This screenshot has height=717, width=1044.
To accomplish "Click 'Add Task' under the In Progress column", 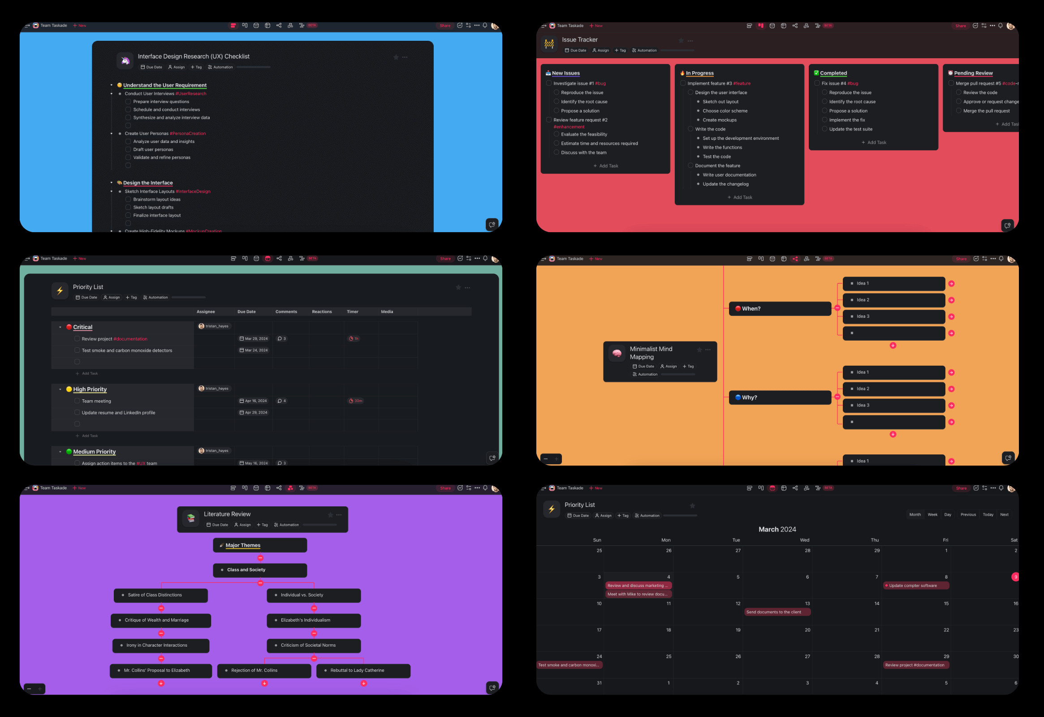I will pos(739,197).
